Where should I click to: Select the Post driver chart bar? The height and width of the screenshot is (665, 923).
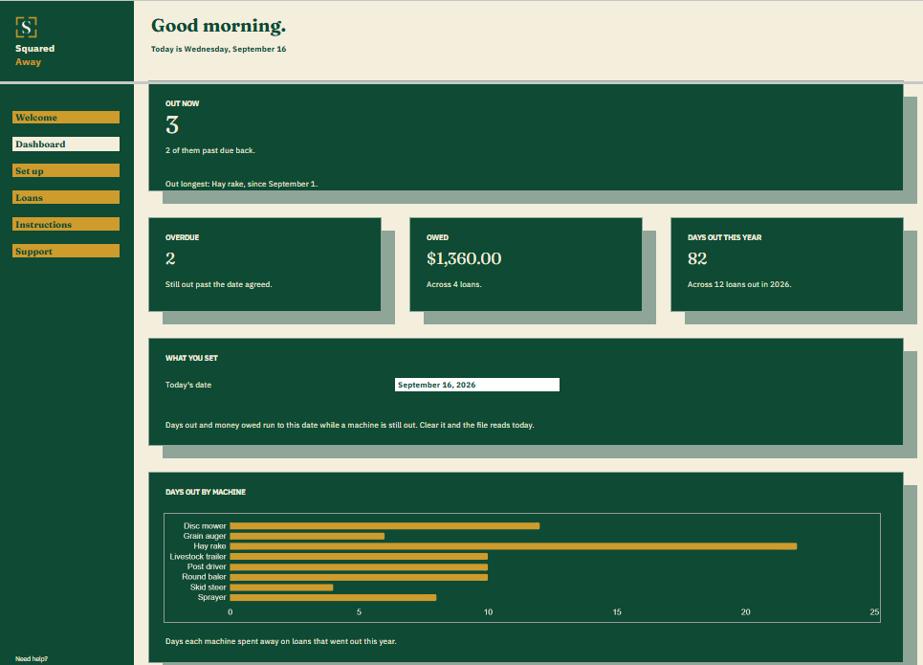point(359,566)
